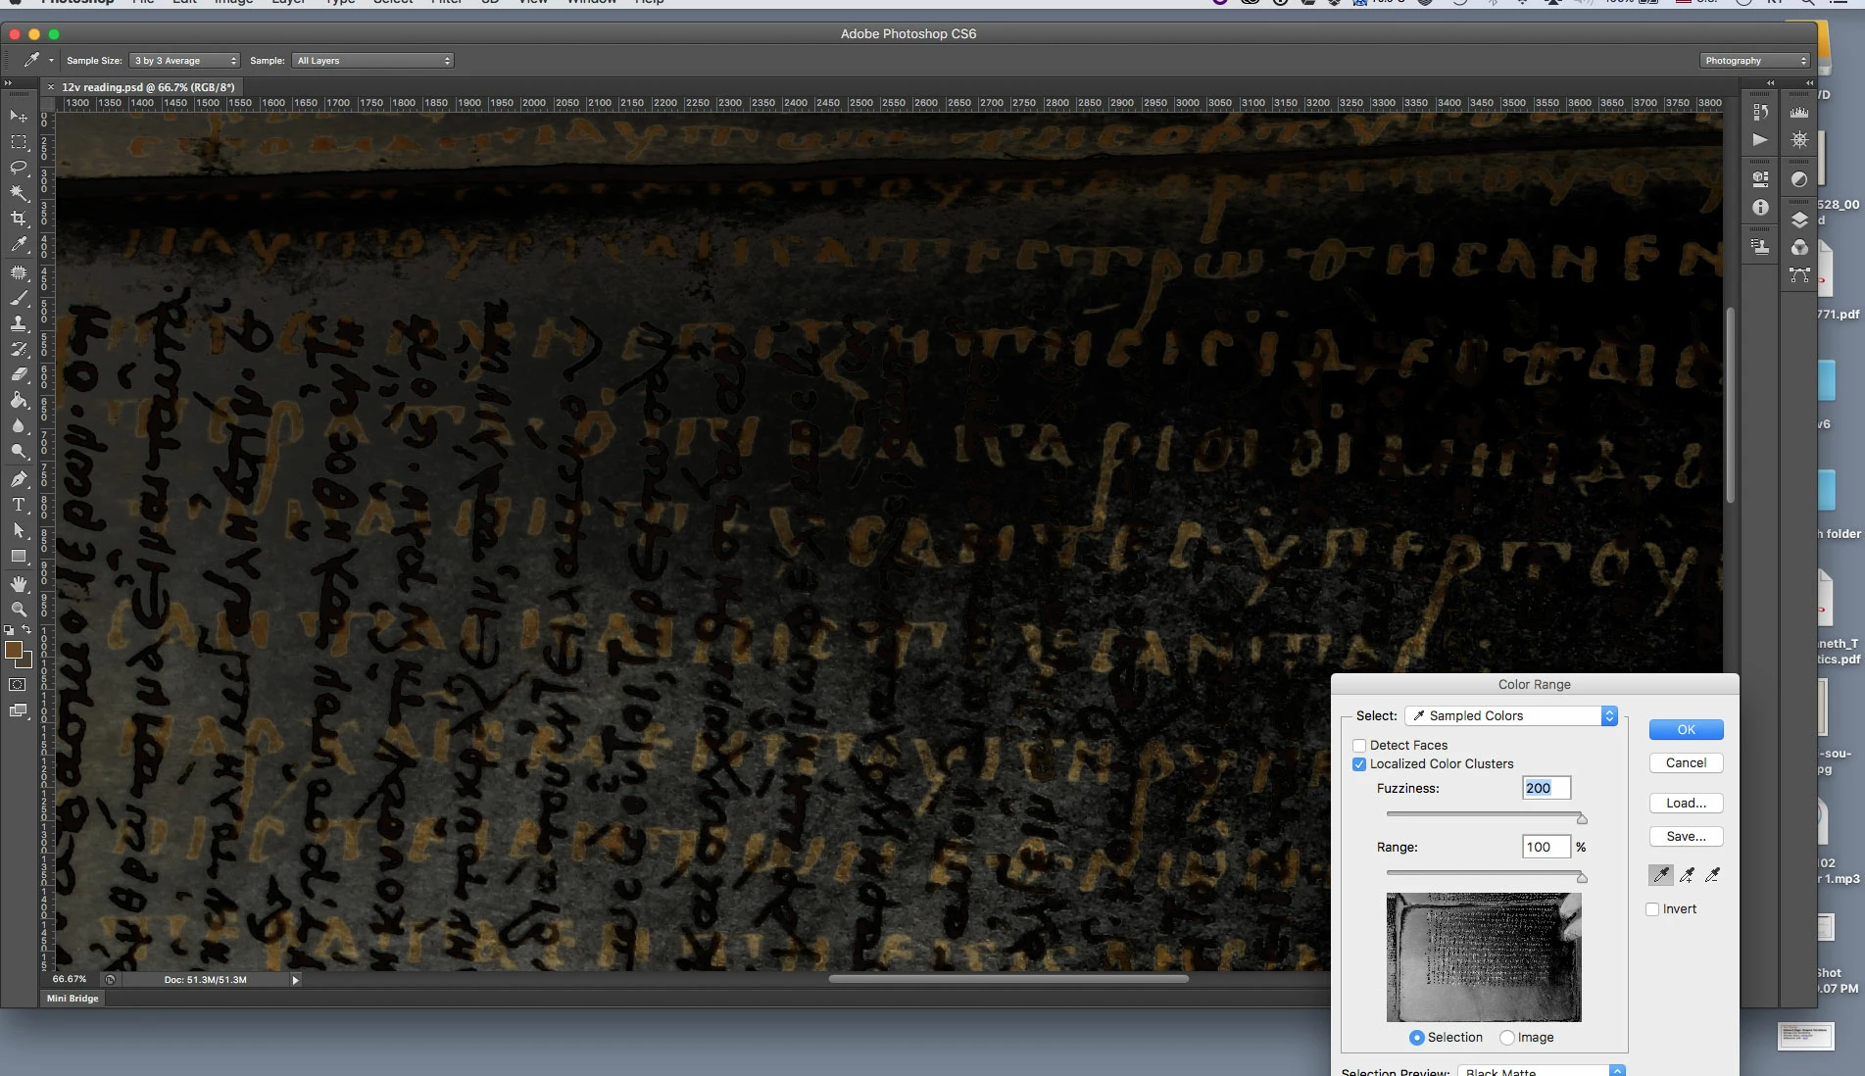Swap foreground and background colors

pos(27,630)
